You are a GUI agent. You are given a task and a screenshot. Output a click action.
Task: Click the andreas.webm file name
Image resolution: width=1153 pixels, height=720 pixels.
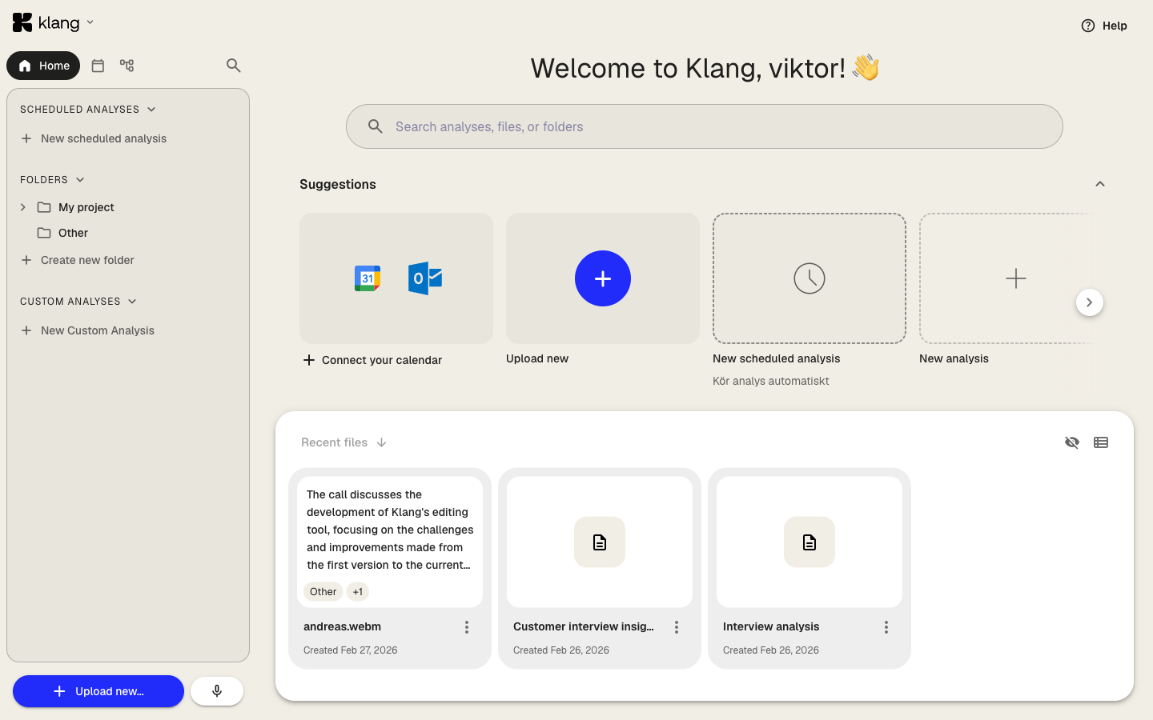click(x=342, y=626)
